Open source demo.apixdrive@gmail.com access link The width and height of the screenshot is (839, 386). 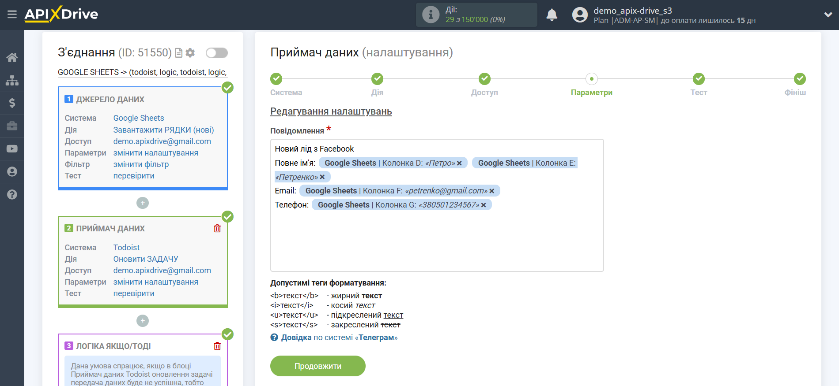(162, 141)
